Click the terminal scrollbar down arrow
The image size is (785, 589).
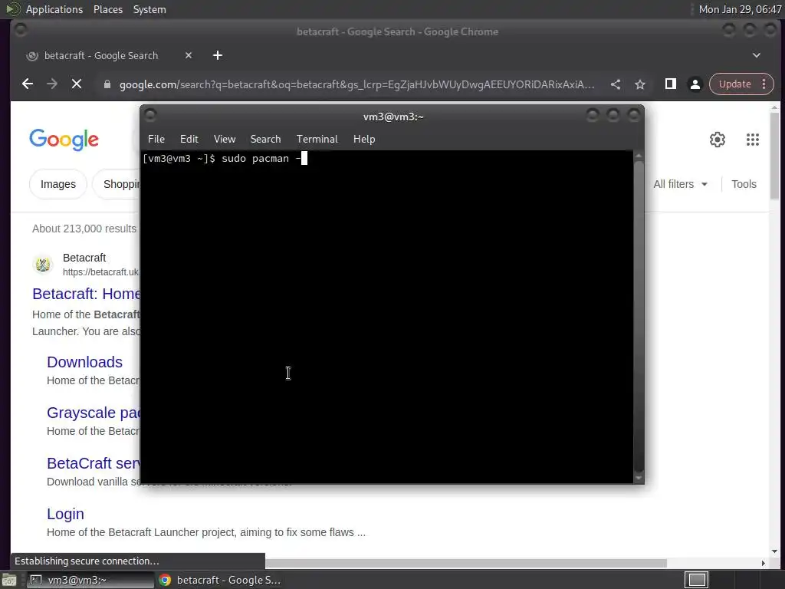639,479
